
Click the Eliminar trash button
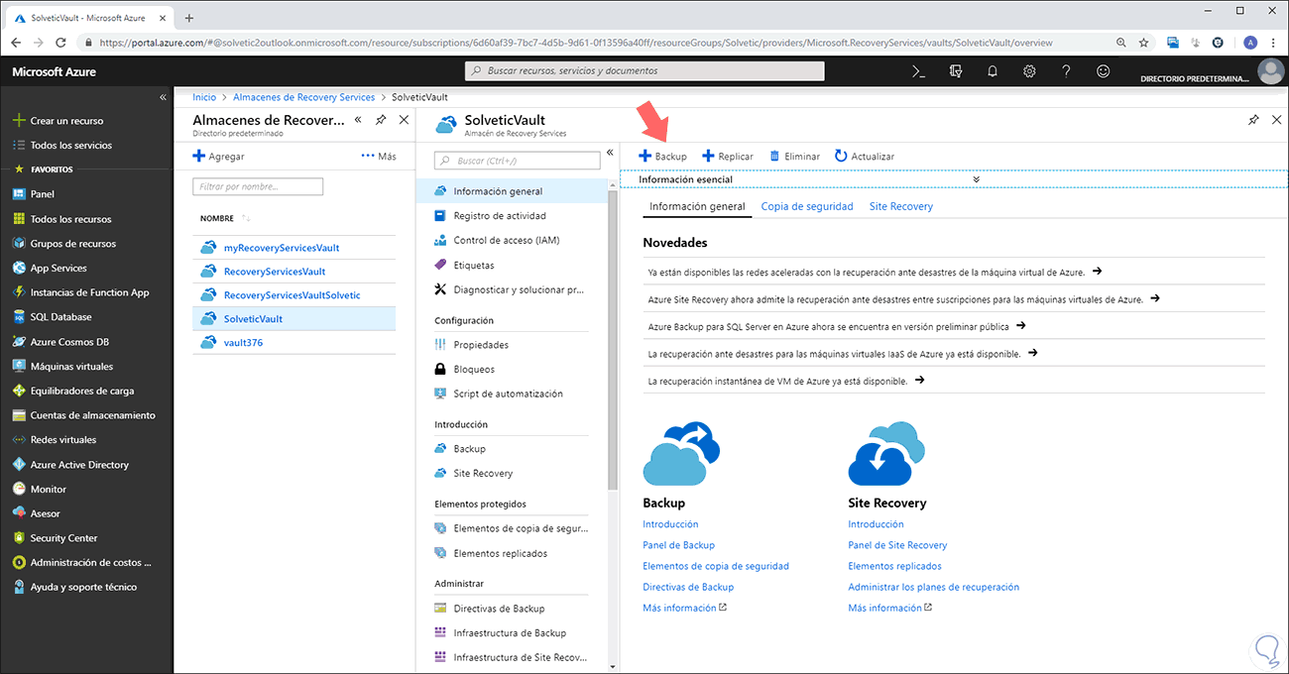(x=795, y=157)
